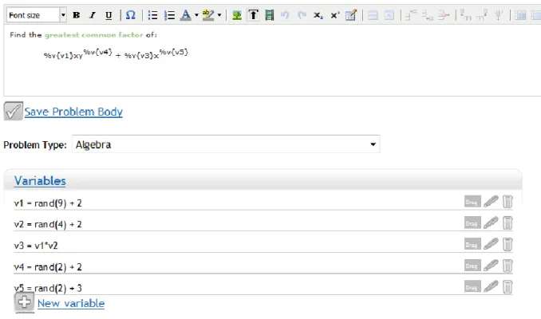Toggle underline formatting in the editor toolbar
541x319 pixels.
point(109,15)
